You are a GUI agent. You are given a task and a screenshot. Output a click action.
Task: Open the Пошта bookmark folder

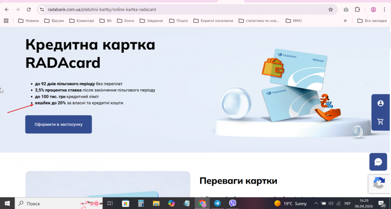(x=178, y=21)
